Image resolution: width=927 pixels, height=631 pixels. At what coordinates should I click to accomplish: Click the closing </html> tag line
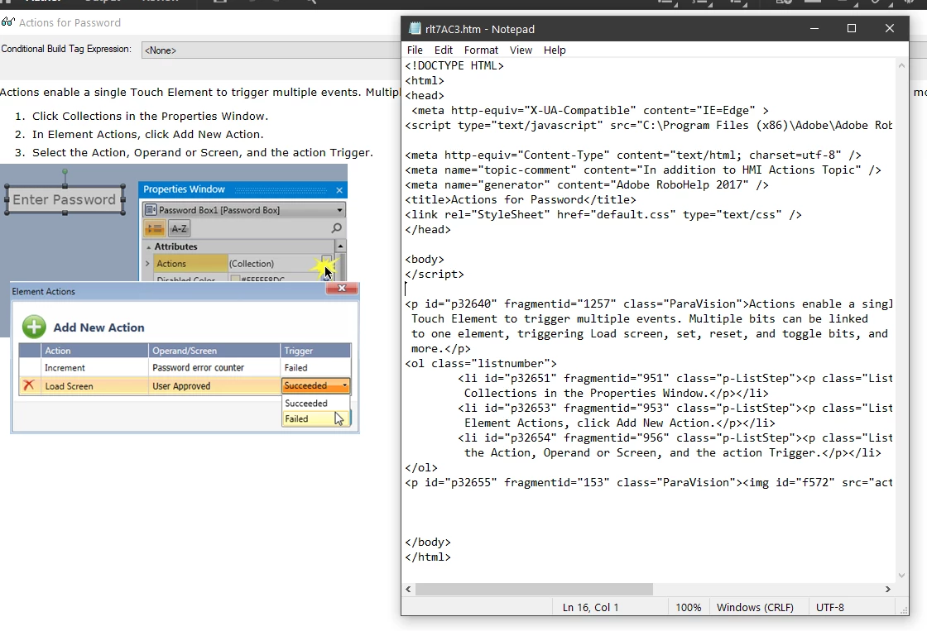tap(427, 557)
